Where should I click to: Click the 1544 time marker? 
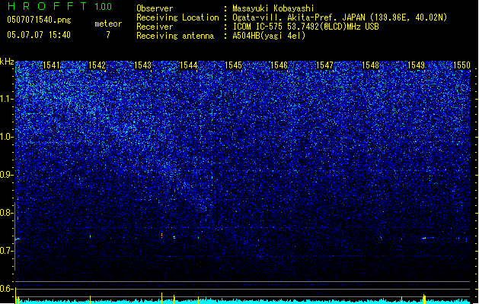188,65
